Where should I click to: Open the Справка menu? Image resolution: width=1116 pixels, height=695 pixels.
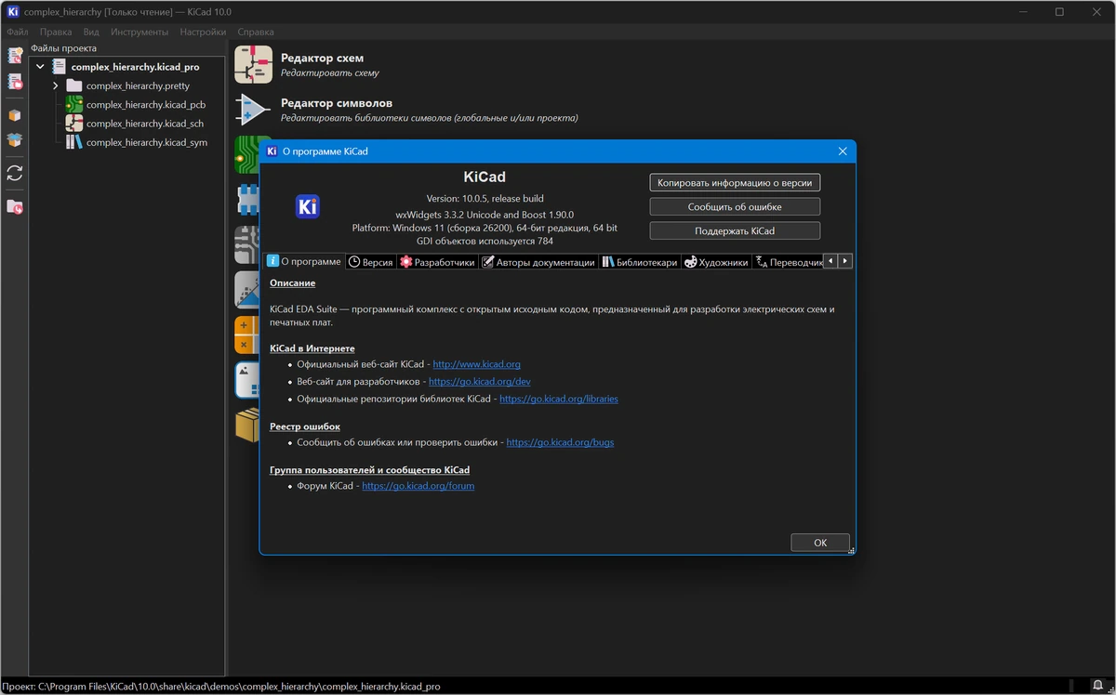(x=256, y=32)
